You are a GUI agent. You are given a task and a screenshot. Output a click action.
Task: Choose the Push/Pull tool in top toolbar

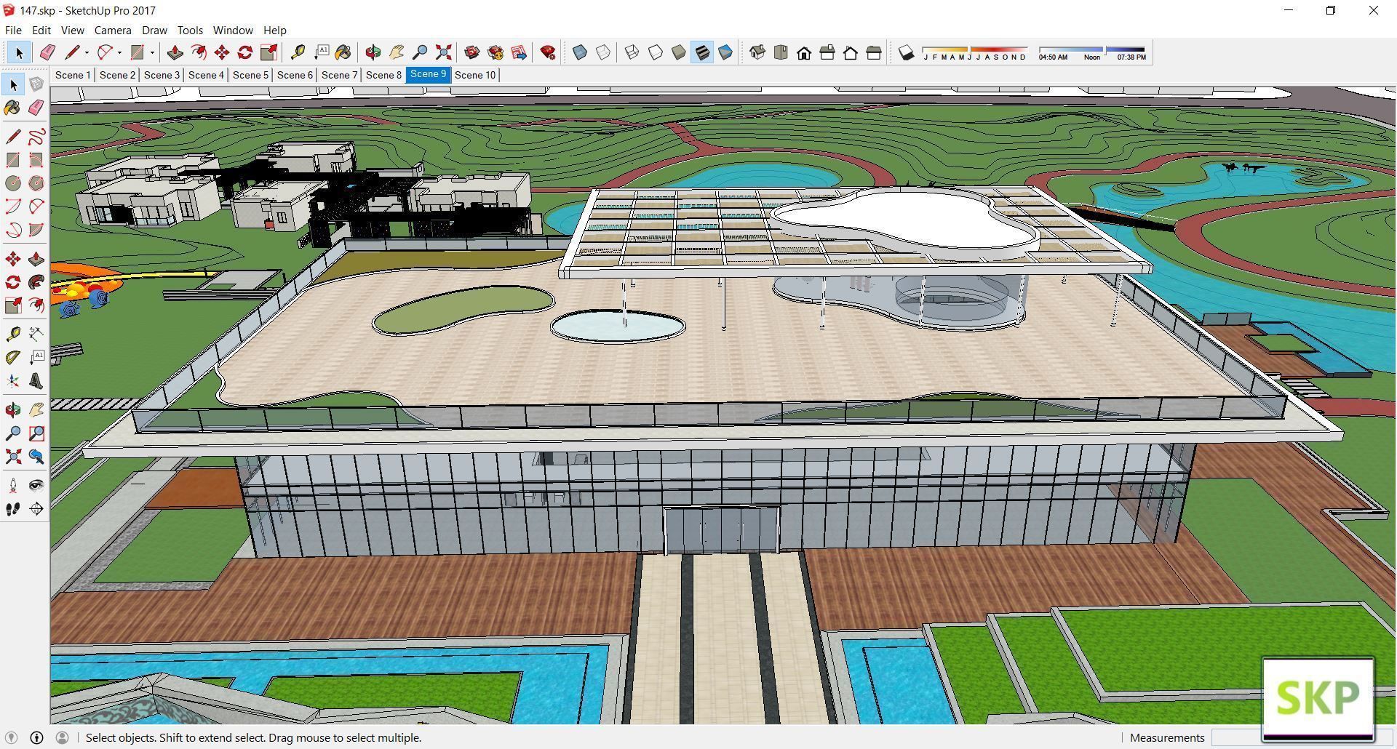click(175, 52)
